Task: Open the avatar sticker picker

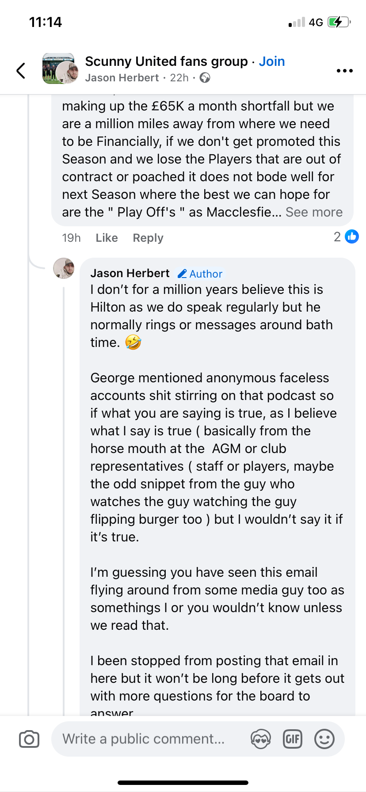Action: click(260, 739)
